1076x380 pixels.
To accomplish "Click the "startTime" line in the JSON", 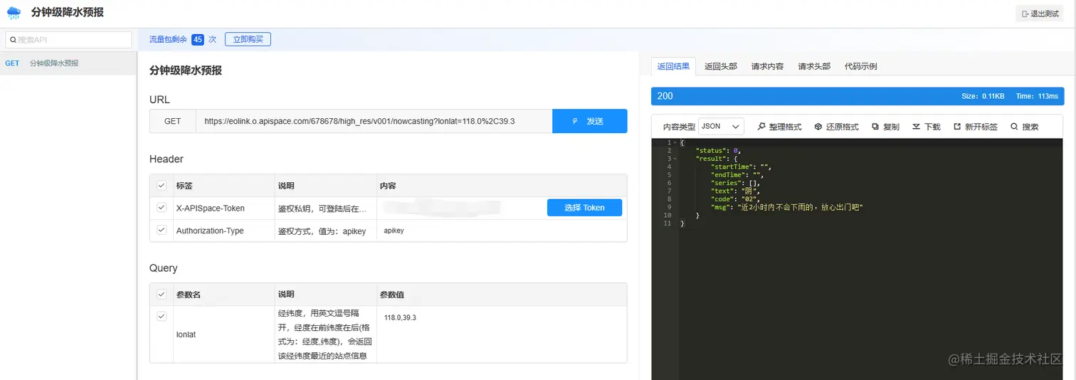I will (x=741, y=167).
